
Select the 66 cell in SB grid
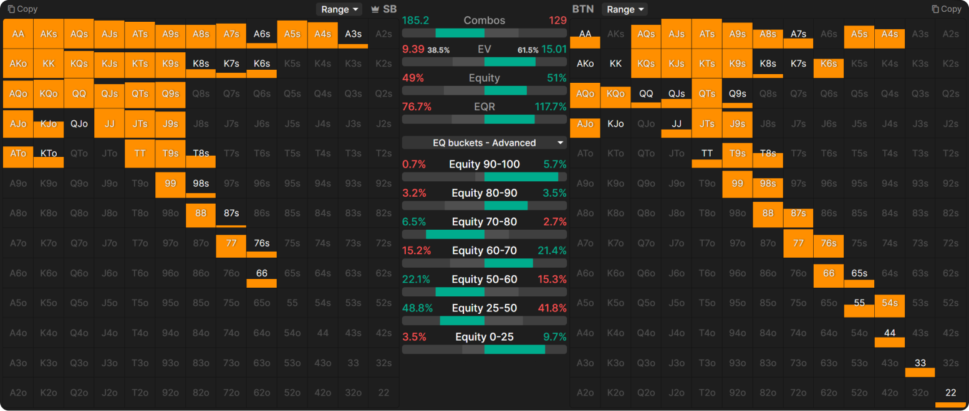tap(262, 273)
